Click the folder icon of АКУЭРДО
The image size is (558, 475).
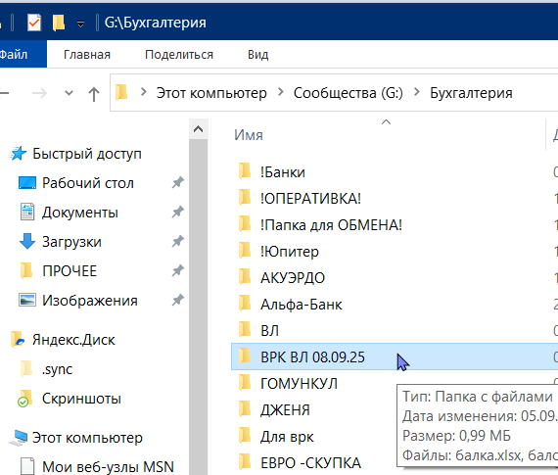pyautogui.click(x=245, y=276)
